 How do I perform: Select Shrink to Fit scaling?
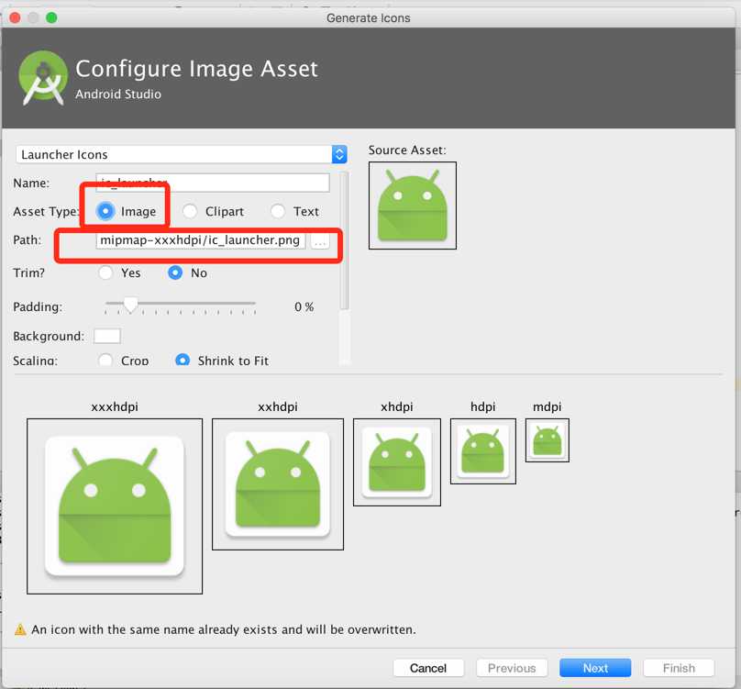pos(182,360)
